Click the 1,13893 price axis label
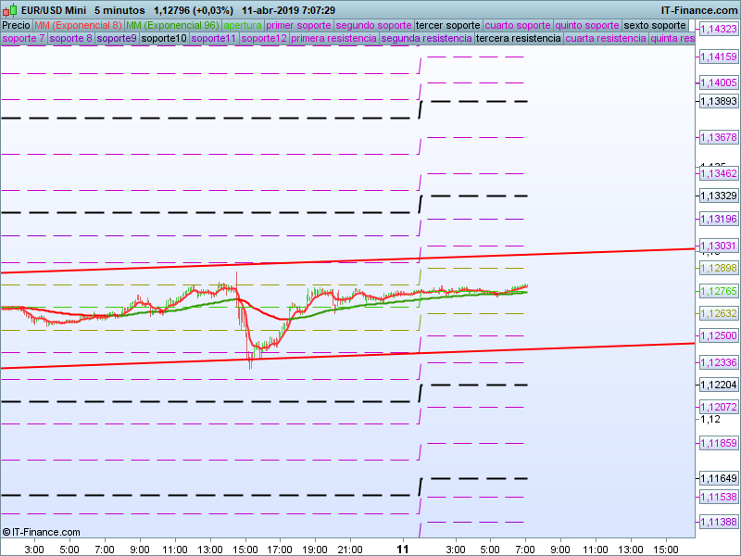The height and width of the screenshot is (556, 741). [x=717, y=101]
